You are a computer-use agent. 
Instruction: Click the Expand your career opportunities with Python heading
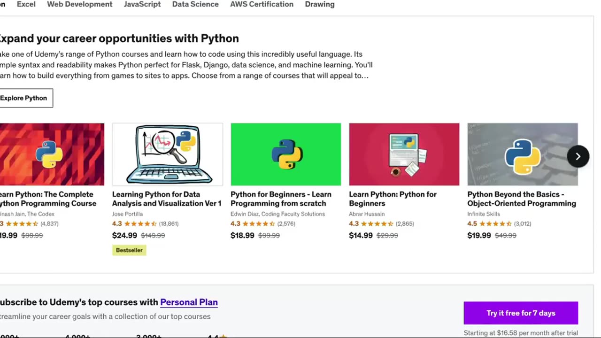point(119,38)
